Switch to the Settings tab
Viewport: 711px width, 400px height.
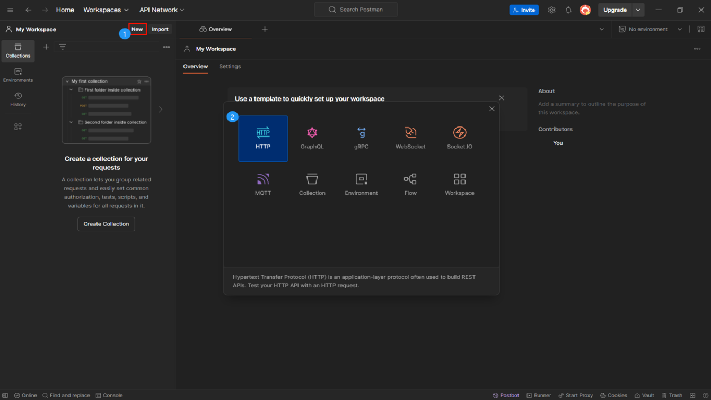point(230,67)
